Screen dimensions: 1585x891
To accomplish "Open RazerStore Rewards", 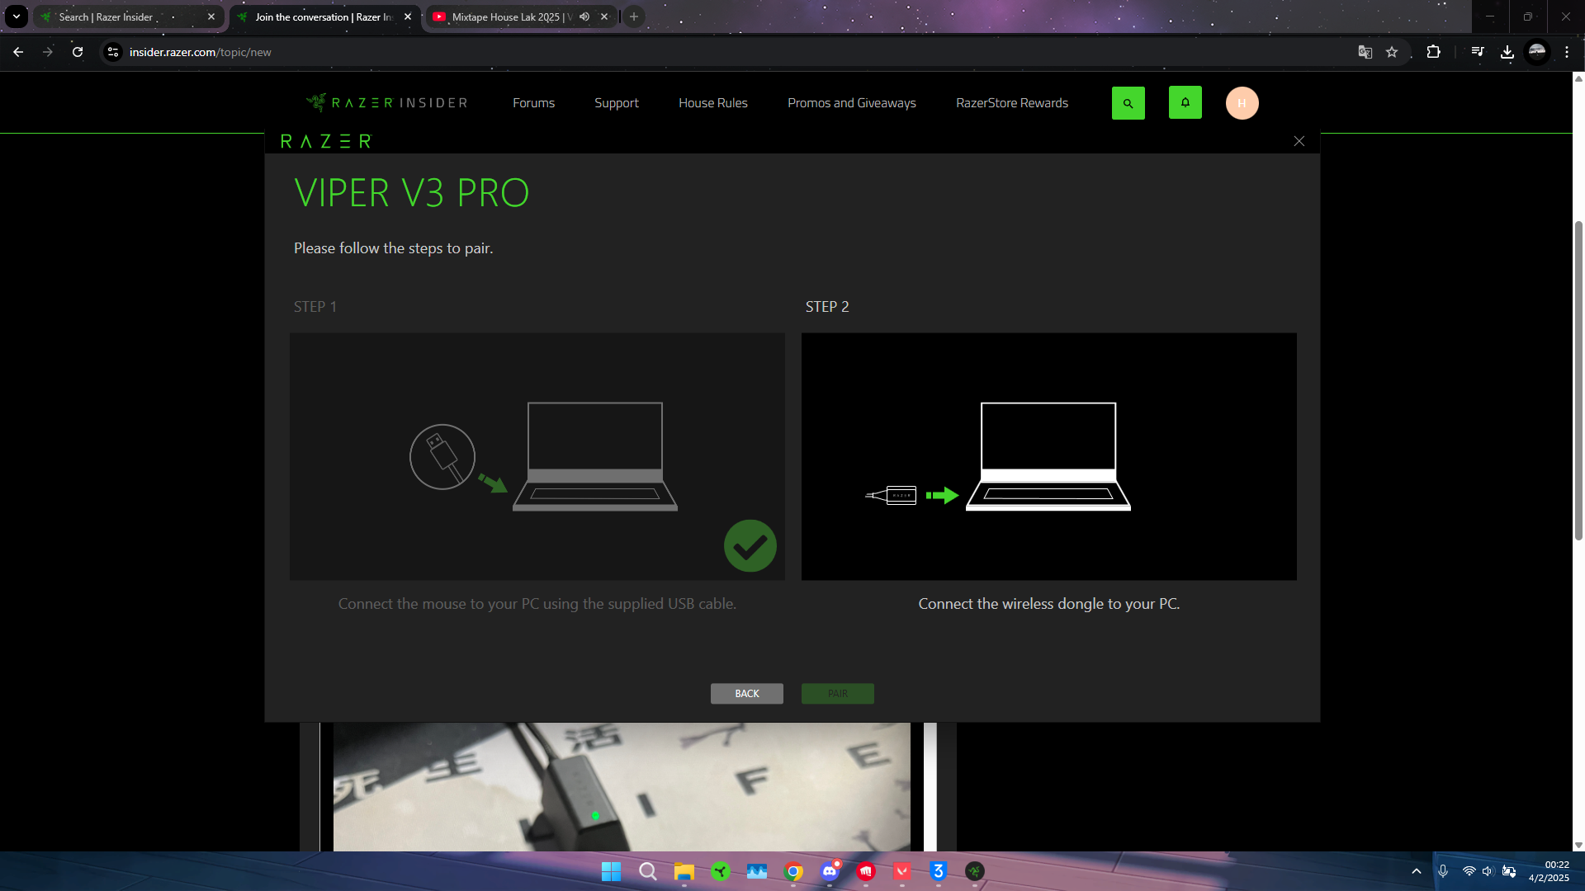I will coord(1012,103).
